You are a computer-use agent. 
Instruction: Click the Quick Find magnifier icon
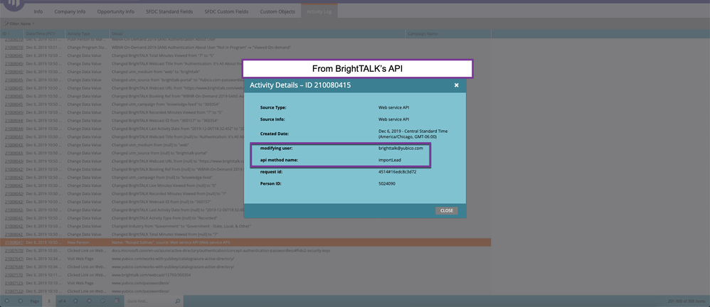click(x=178, y=301)
